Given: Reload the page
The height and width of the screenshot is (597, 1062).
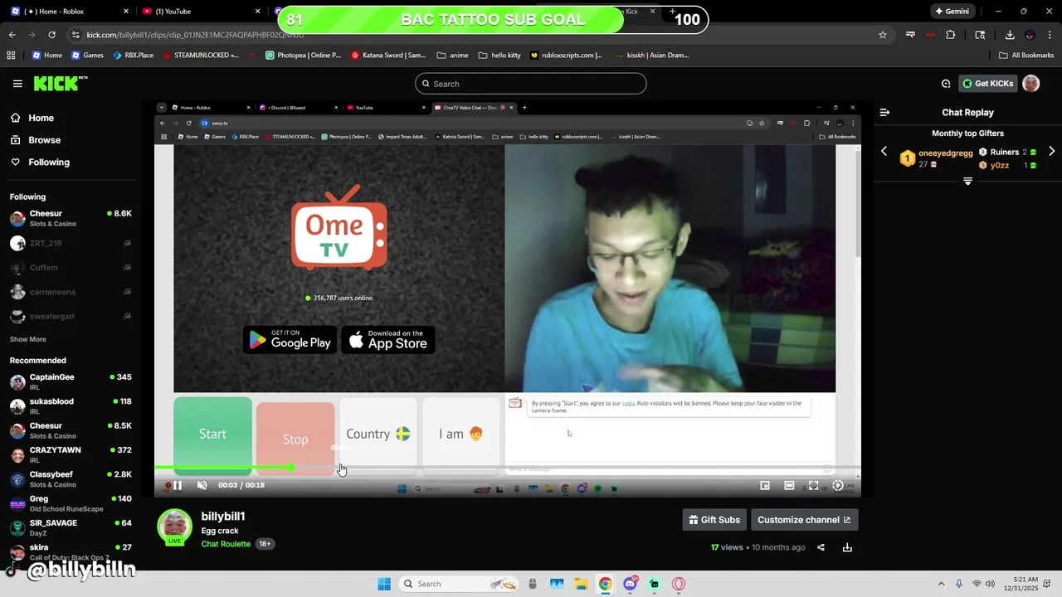Looking at the screenshot, I should click(52, 35).
